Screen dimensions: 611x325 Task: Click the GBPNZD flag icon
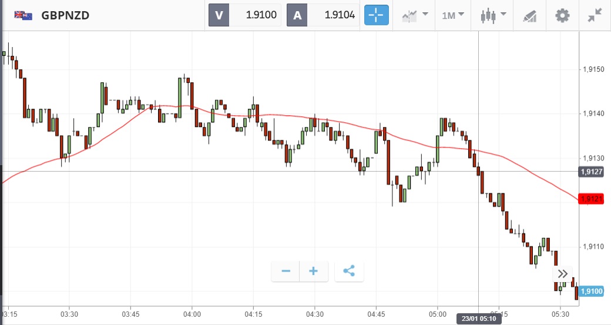pyautogui.click(x=23, y=15)
